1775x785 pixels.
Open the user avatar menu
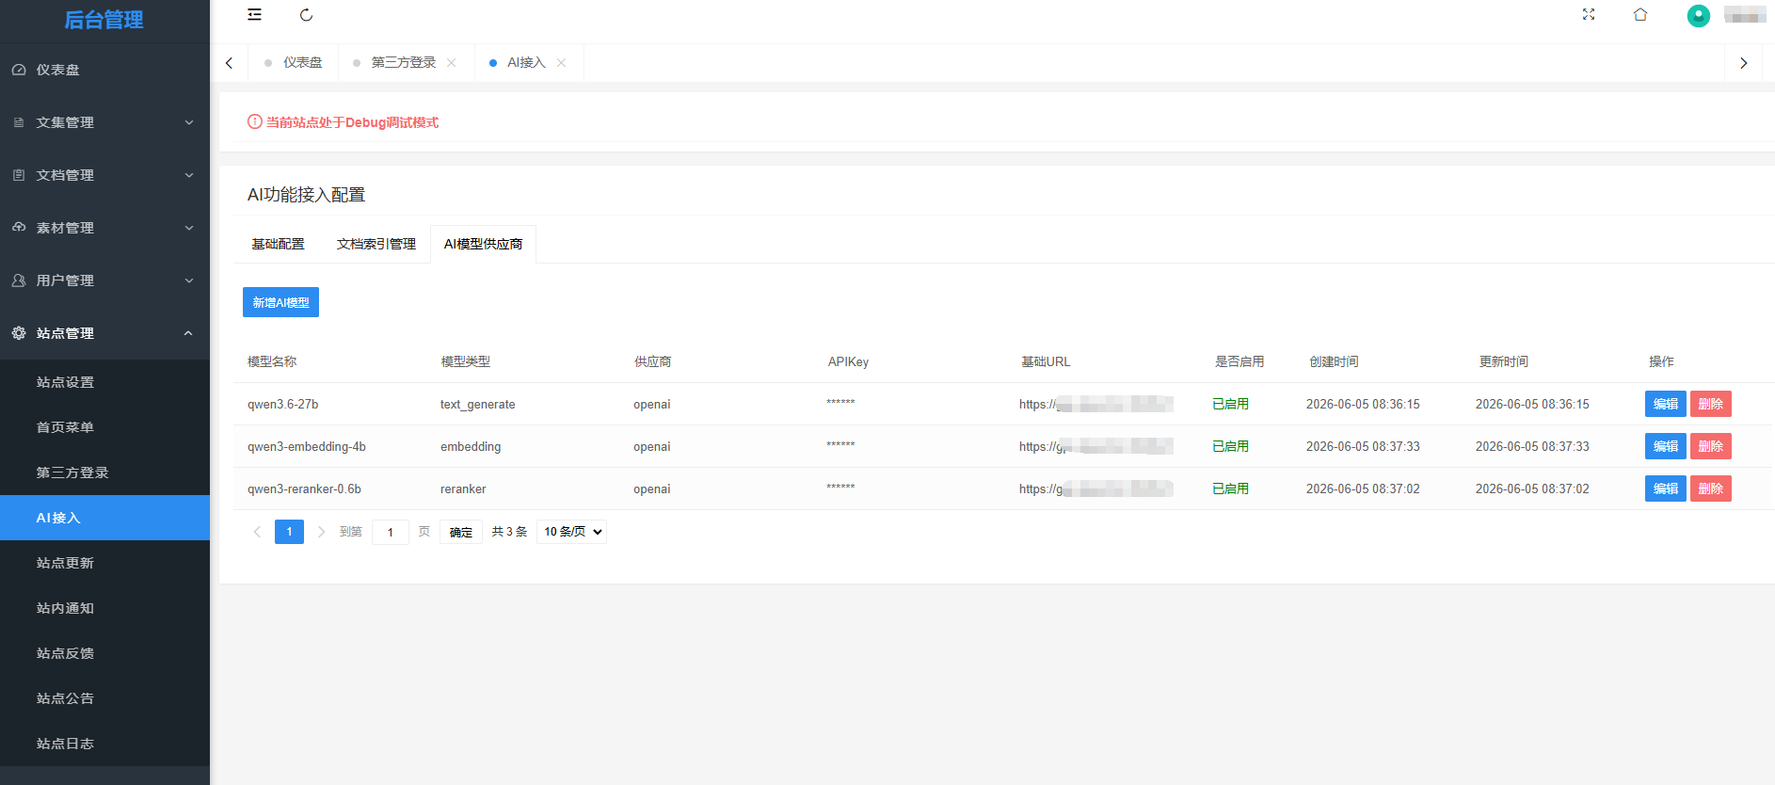pos(1699,15)
